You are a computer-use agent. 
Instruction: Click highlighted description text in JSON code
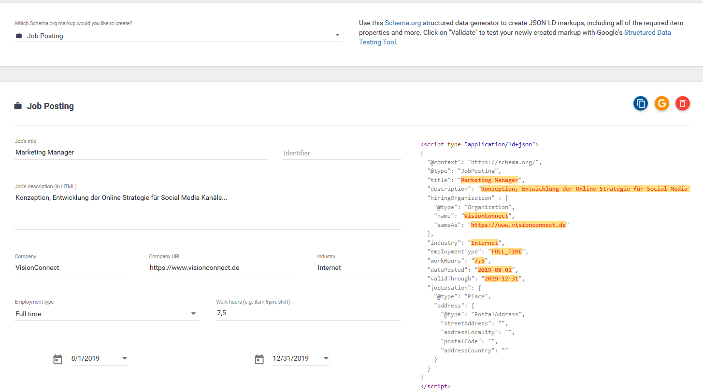[584, 189]
